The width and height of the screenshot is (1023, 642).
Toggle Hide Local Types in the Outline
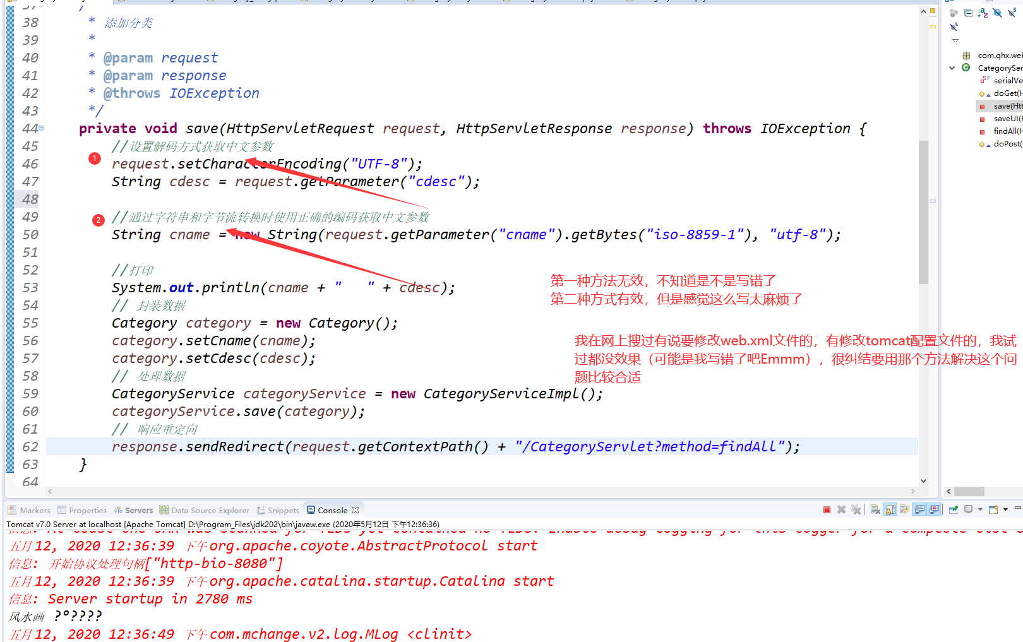tap(954, 27)
